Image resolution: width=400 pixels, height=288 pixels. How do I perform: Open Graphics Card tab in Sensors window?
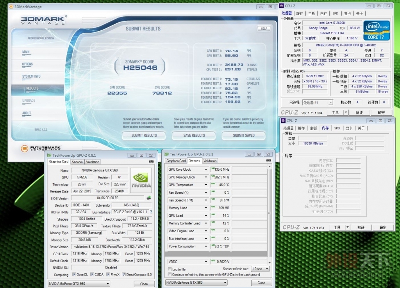click(176, 161)
